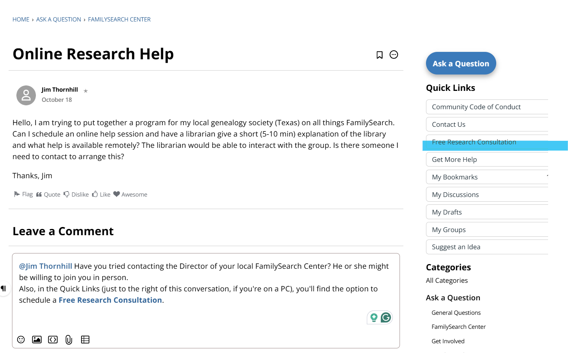Go to Ask a Question in breadcrumb
This screenshot has height=353, width=568.
click(x=59, y=20)
